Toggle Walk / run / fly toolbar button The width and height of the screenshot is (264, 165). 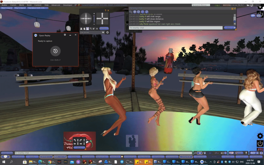(x=60, y=157)
